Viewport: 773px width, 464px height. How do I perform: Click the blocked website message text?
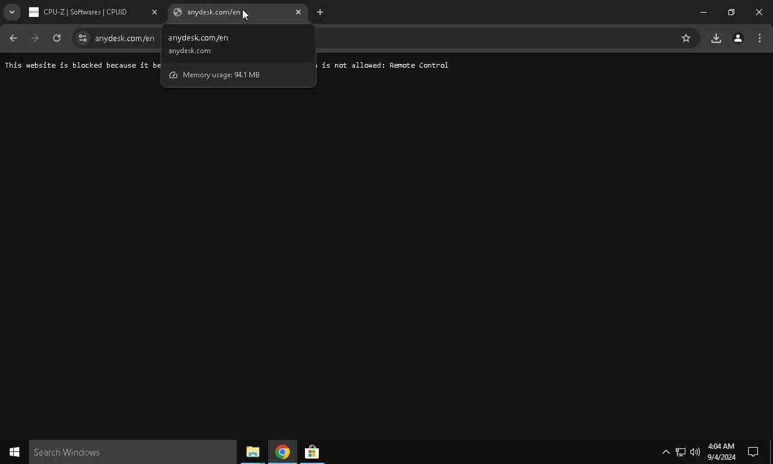coord(226,65)
